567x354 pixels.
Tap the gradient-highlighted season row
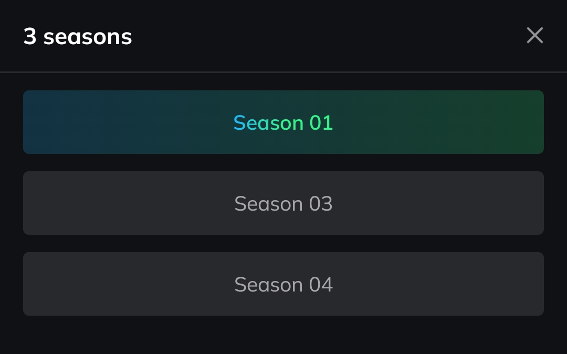pyautogui.click(x=283, y=122)
